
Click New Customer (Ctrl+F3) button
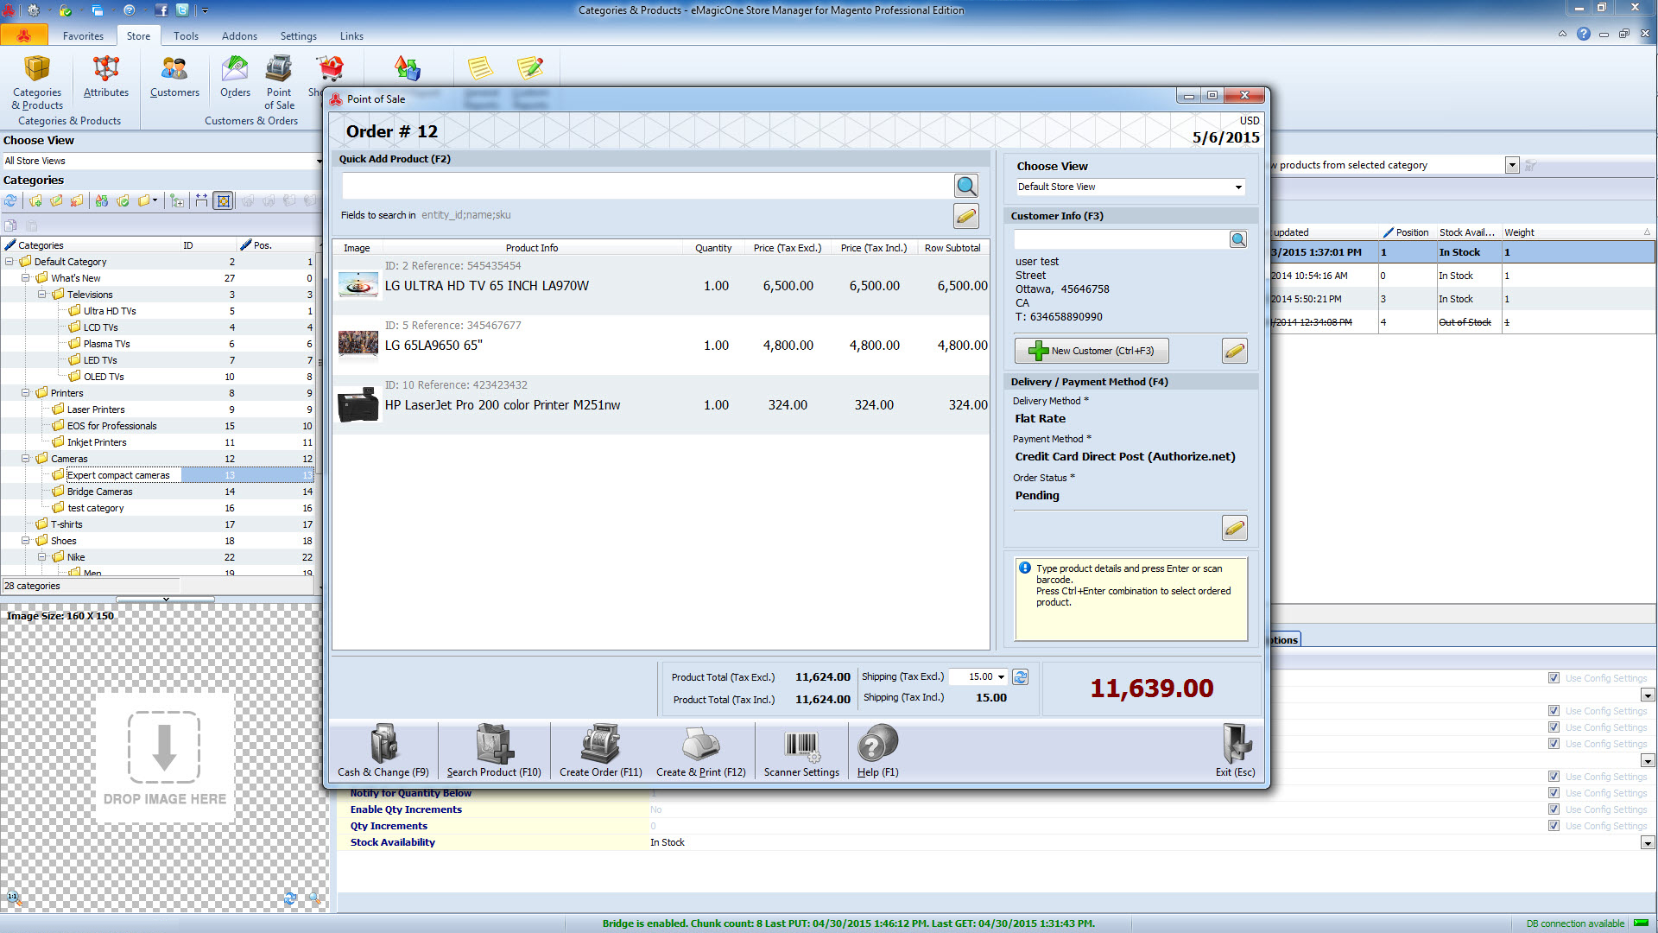point(1092,351)
